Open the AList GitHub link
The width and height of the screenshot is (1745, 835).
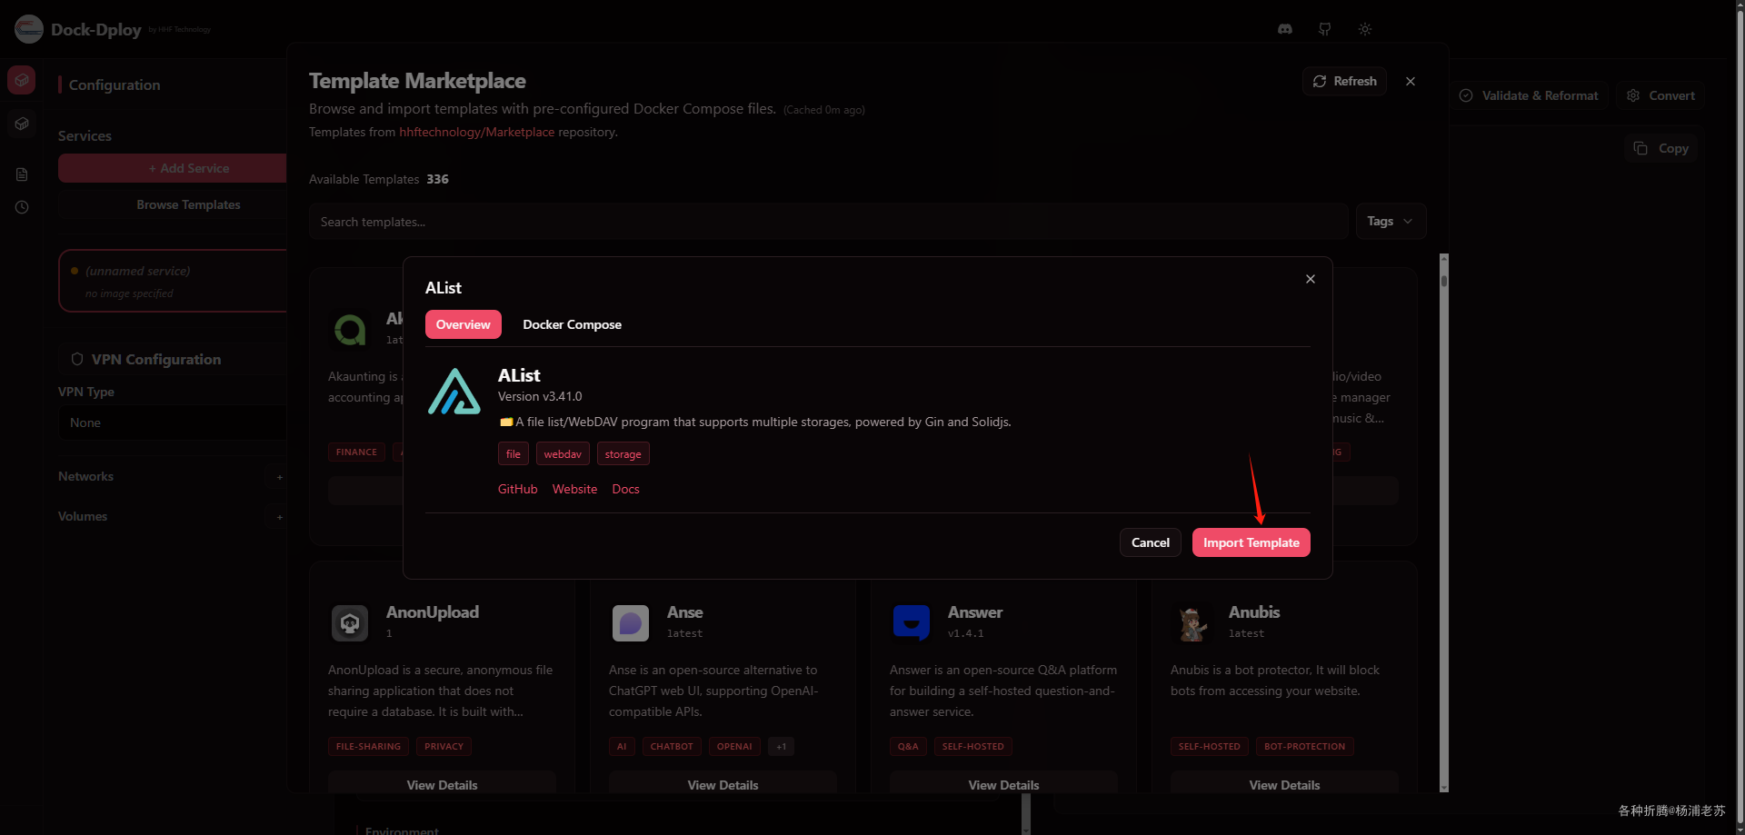tap(518, 489)
